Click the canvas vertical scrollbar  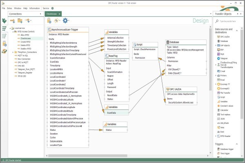pos(210,59)
